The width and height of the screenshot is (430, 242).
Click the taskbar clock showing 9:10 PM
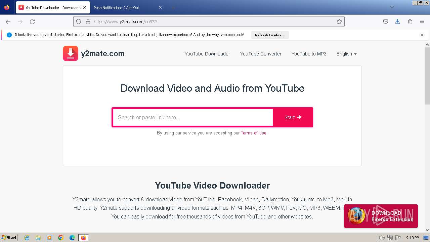(413, 238)
